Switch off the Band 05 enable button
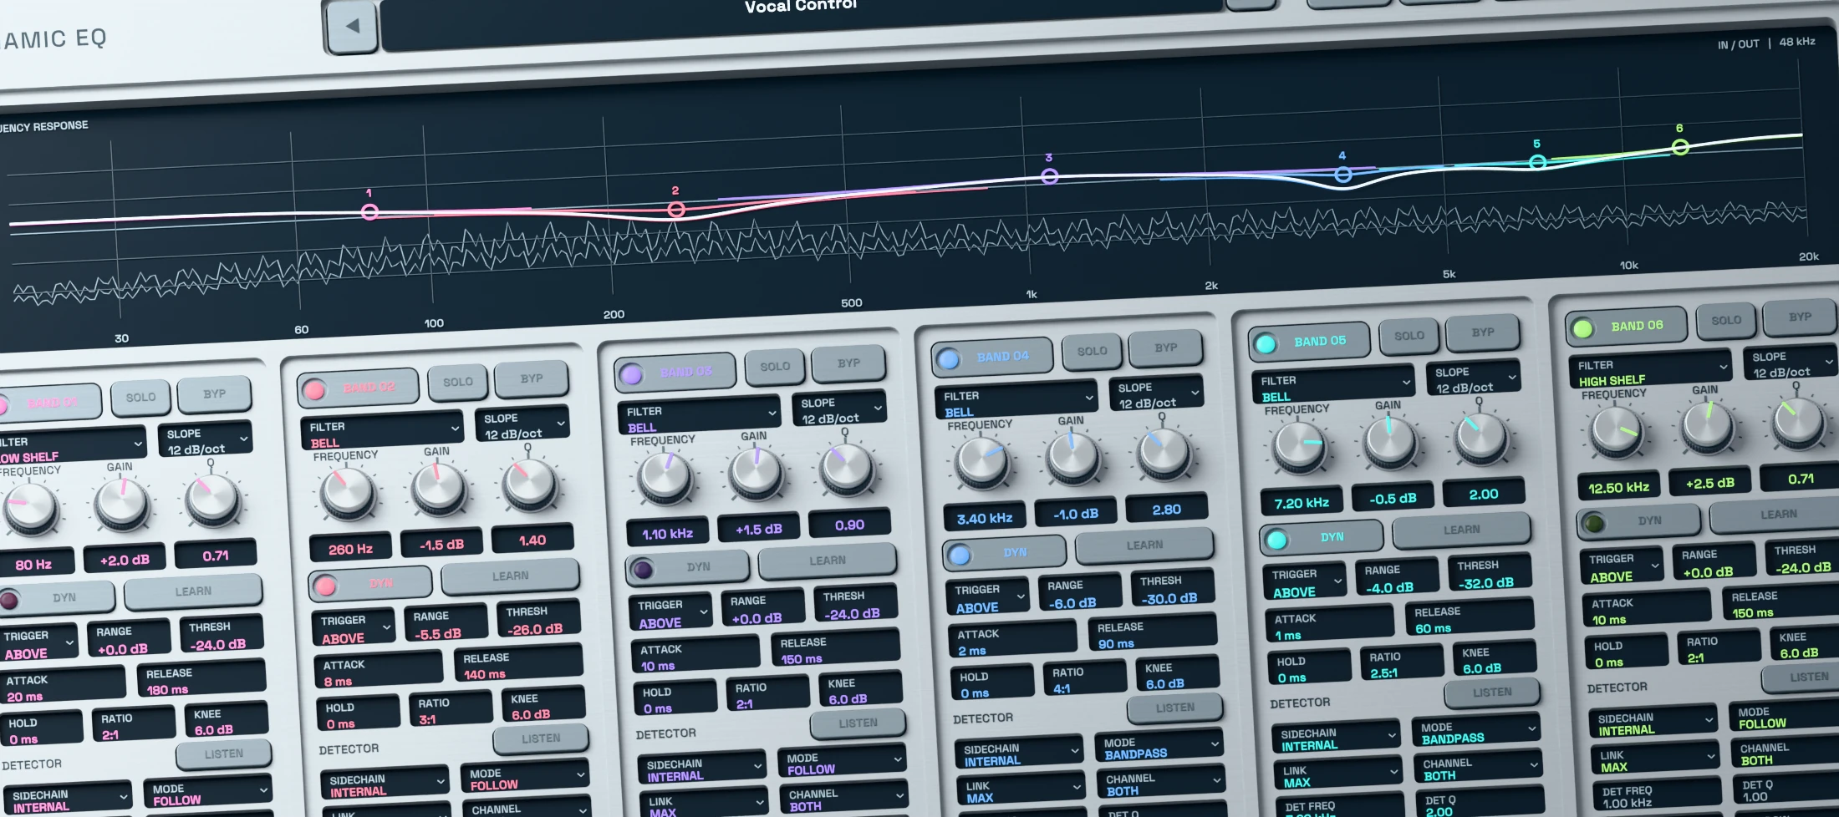Screen dimensions: 1839x817 point(1266,343)
